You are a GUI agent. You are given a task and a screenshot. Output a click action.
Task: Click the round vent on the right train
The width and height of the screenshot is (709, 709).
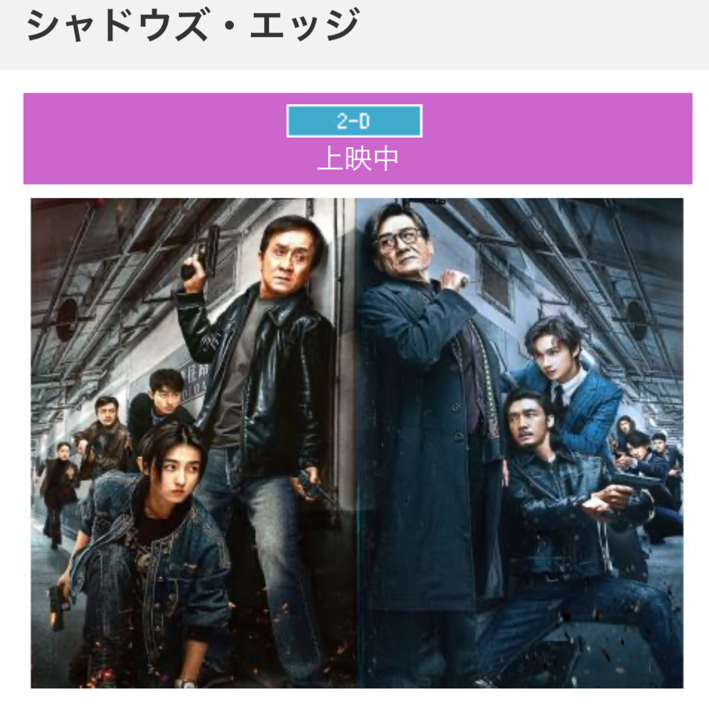(x=636, y=320)
